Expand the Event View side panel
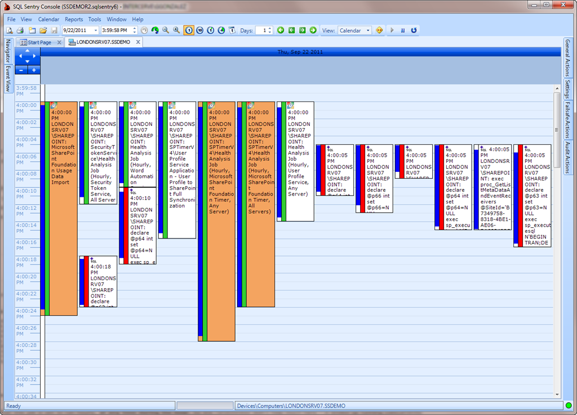The width and height of the screenshot is (577, 415). pyautogui.click(x=8, y=78)
